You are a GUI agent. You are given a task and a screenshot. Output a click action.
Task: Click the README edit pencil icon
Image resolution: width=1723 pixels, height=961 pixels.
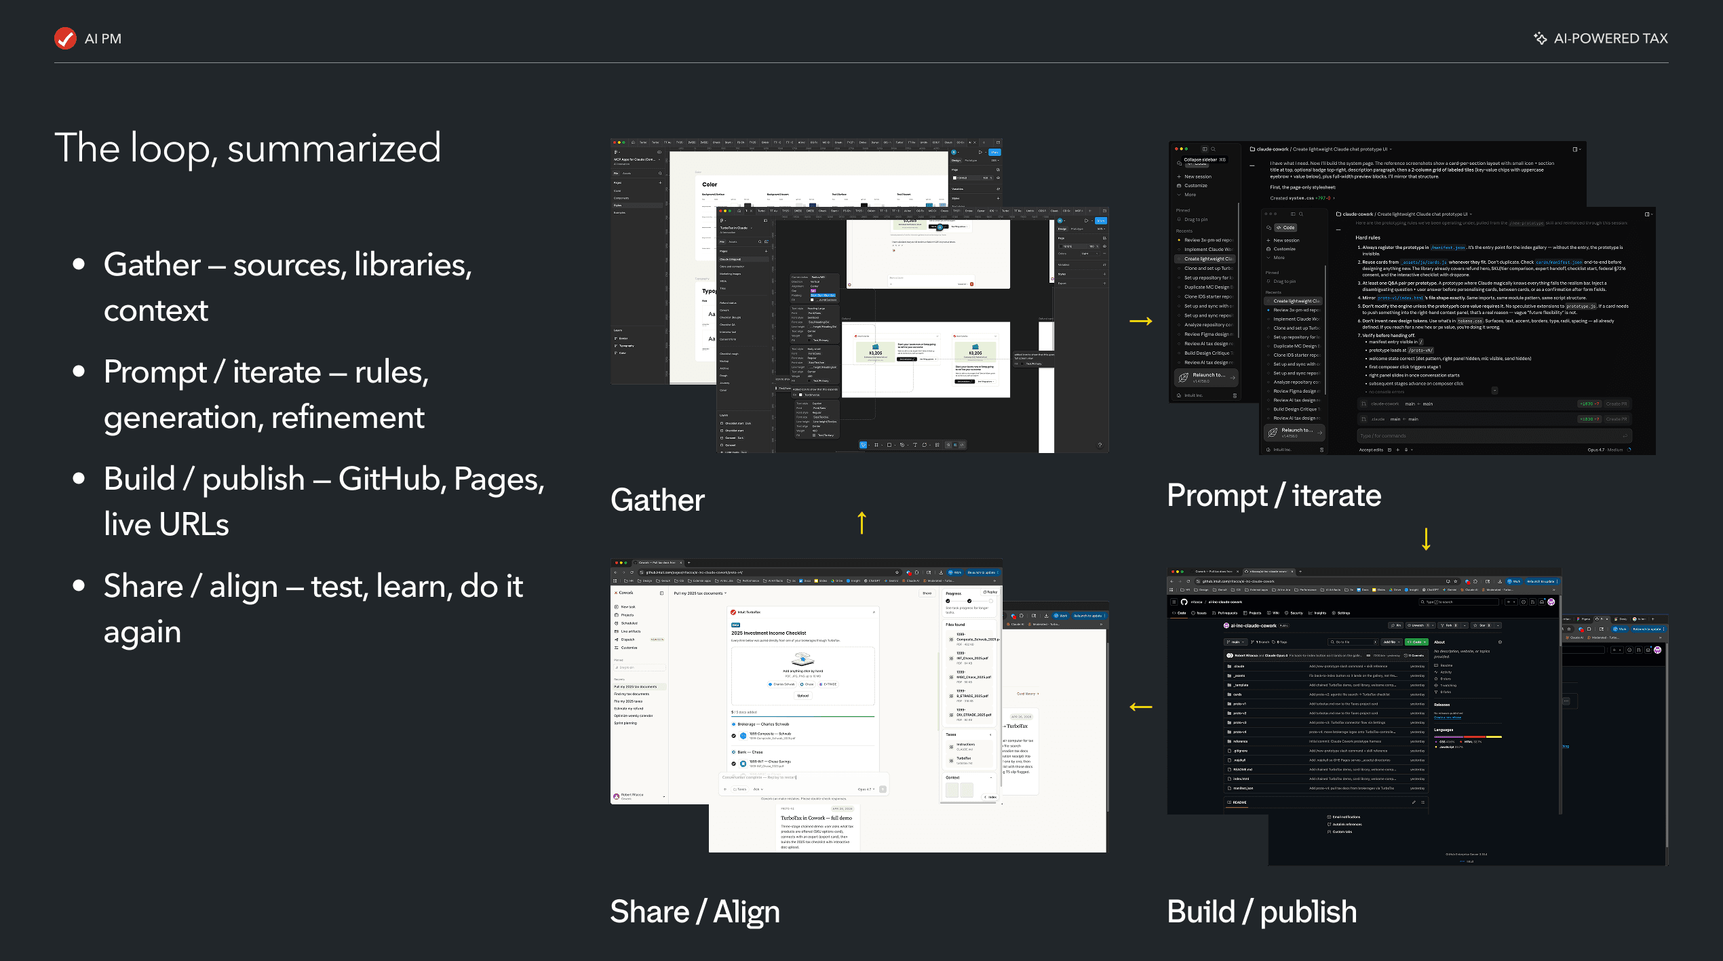[1414, 802]
